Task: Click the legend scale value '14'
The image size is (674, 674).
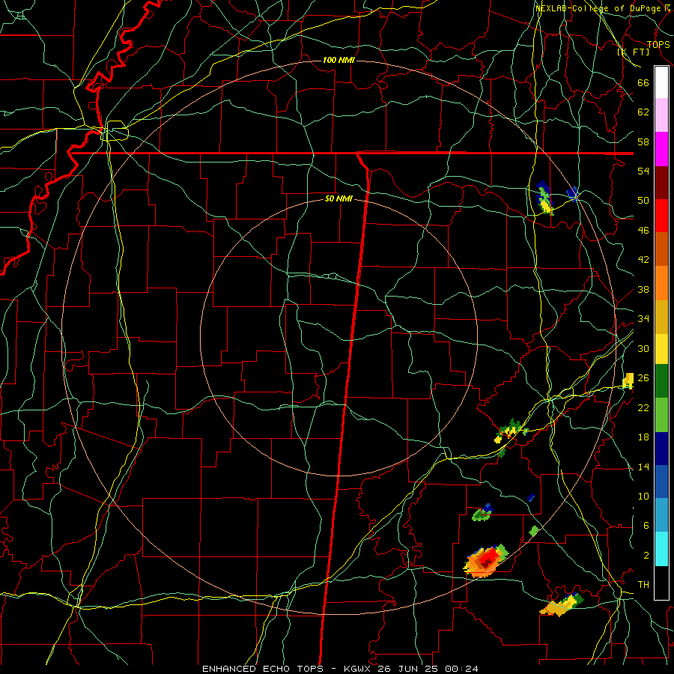Action: pos(643,467)
